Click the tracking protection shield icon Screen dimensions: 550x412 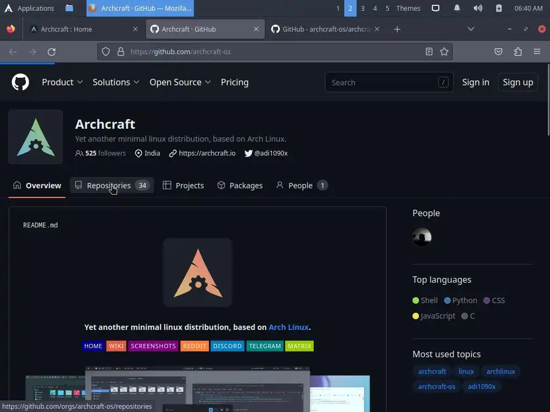tap(106, 52)
